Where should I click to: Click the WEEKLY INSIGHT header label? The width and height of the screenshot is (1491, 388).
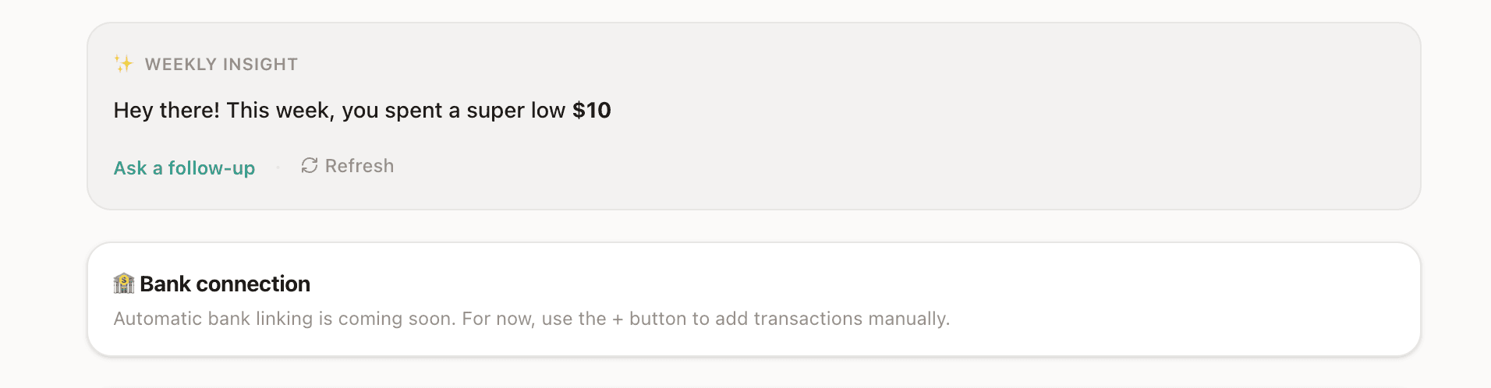221,65
